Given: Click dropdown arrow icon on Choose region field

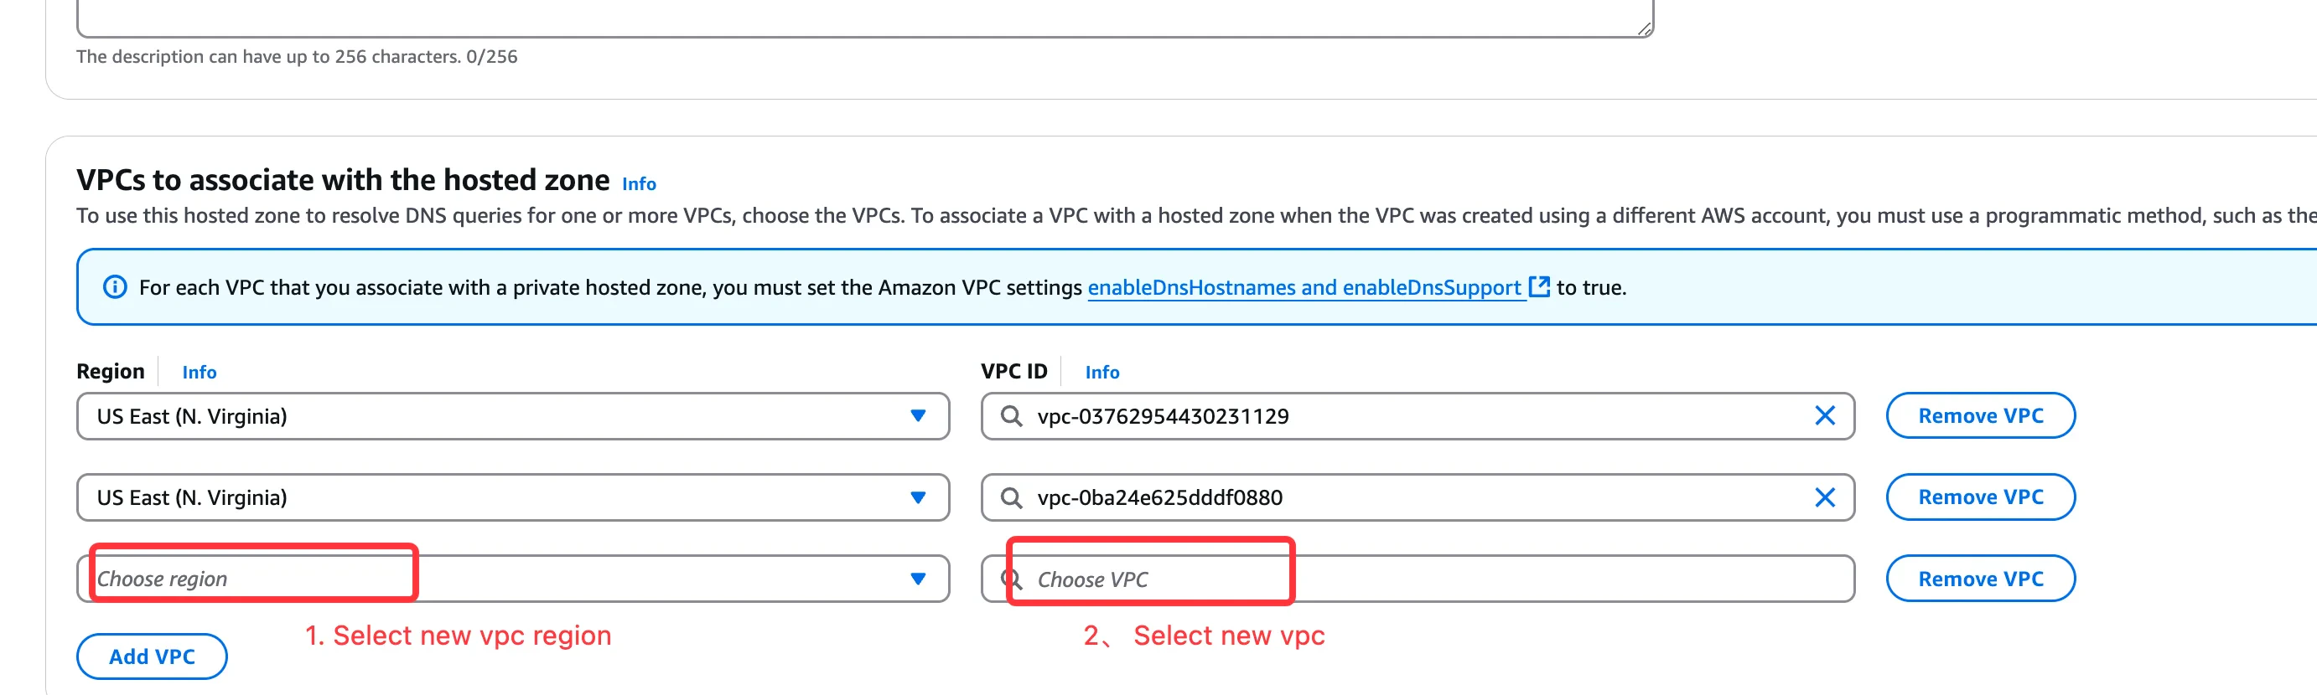Looking at the screenshot, I should point(919,579).
